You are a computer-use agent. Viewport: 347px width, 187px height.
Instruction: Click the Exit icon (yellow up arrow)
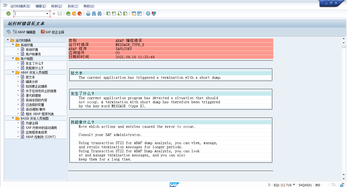tap(73, 13)
